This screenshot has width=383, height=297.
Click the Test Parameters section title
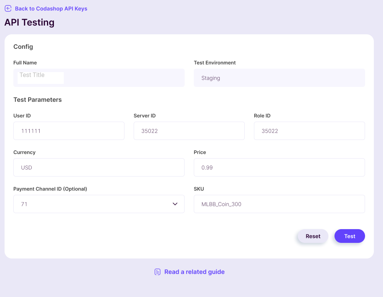click(37, 100)
